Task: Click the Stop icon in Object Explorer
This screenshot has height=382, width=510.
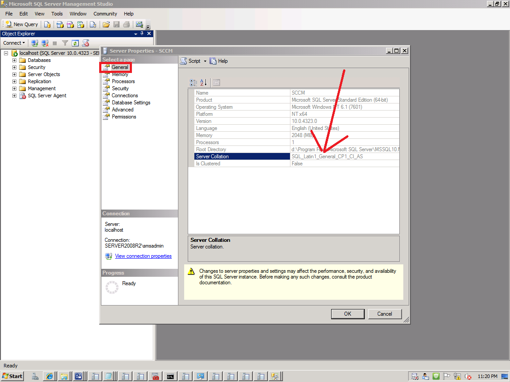Action: [54, 43]
